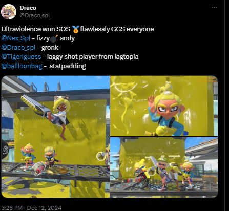Click the 'statpadding' text
Screen dimensions: 229x211
pos(68,66)
